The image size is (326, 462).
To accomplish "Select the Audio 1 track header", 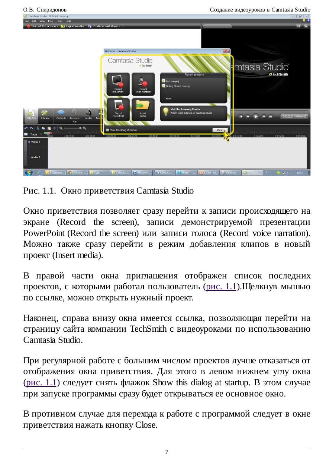I will 36,157.
